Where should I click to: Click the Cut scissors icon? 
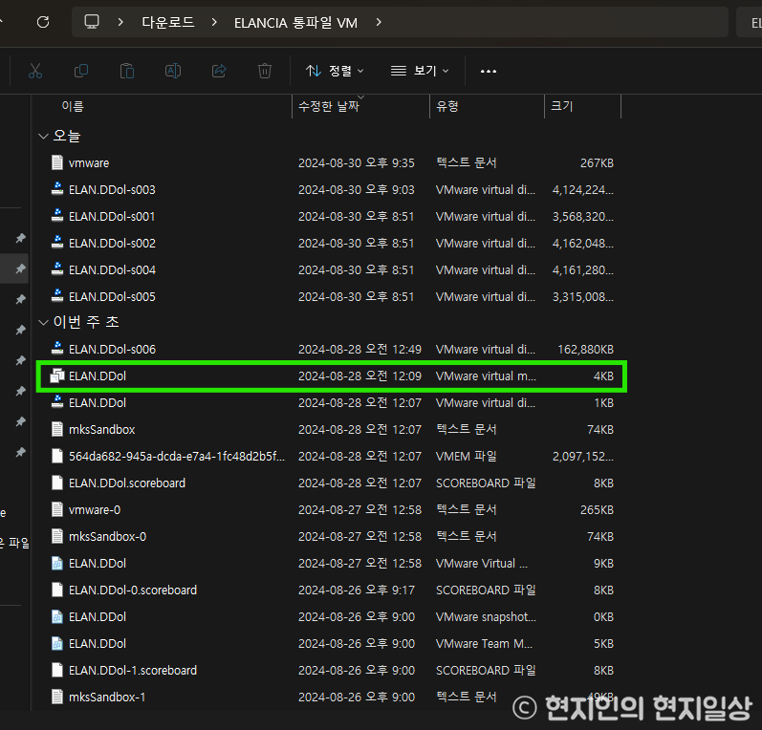(35, 71)
